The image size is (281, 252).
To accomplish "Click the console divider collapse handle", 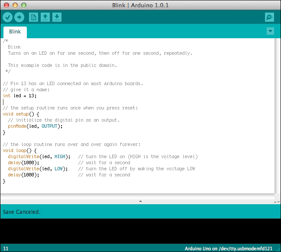I will tap(140, 202).
